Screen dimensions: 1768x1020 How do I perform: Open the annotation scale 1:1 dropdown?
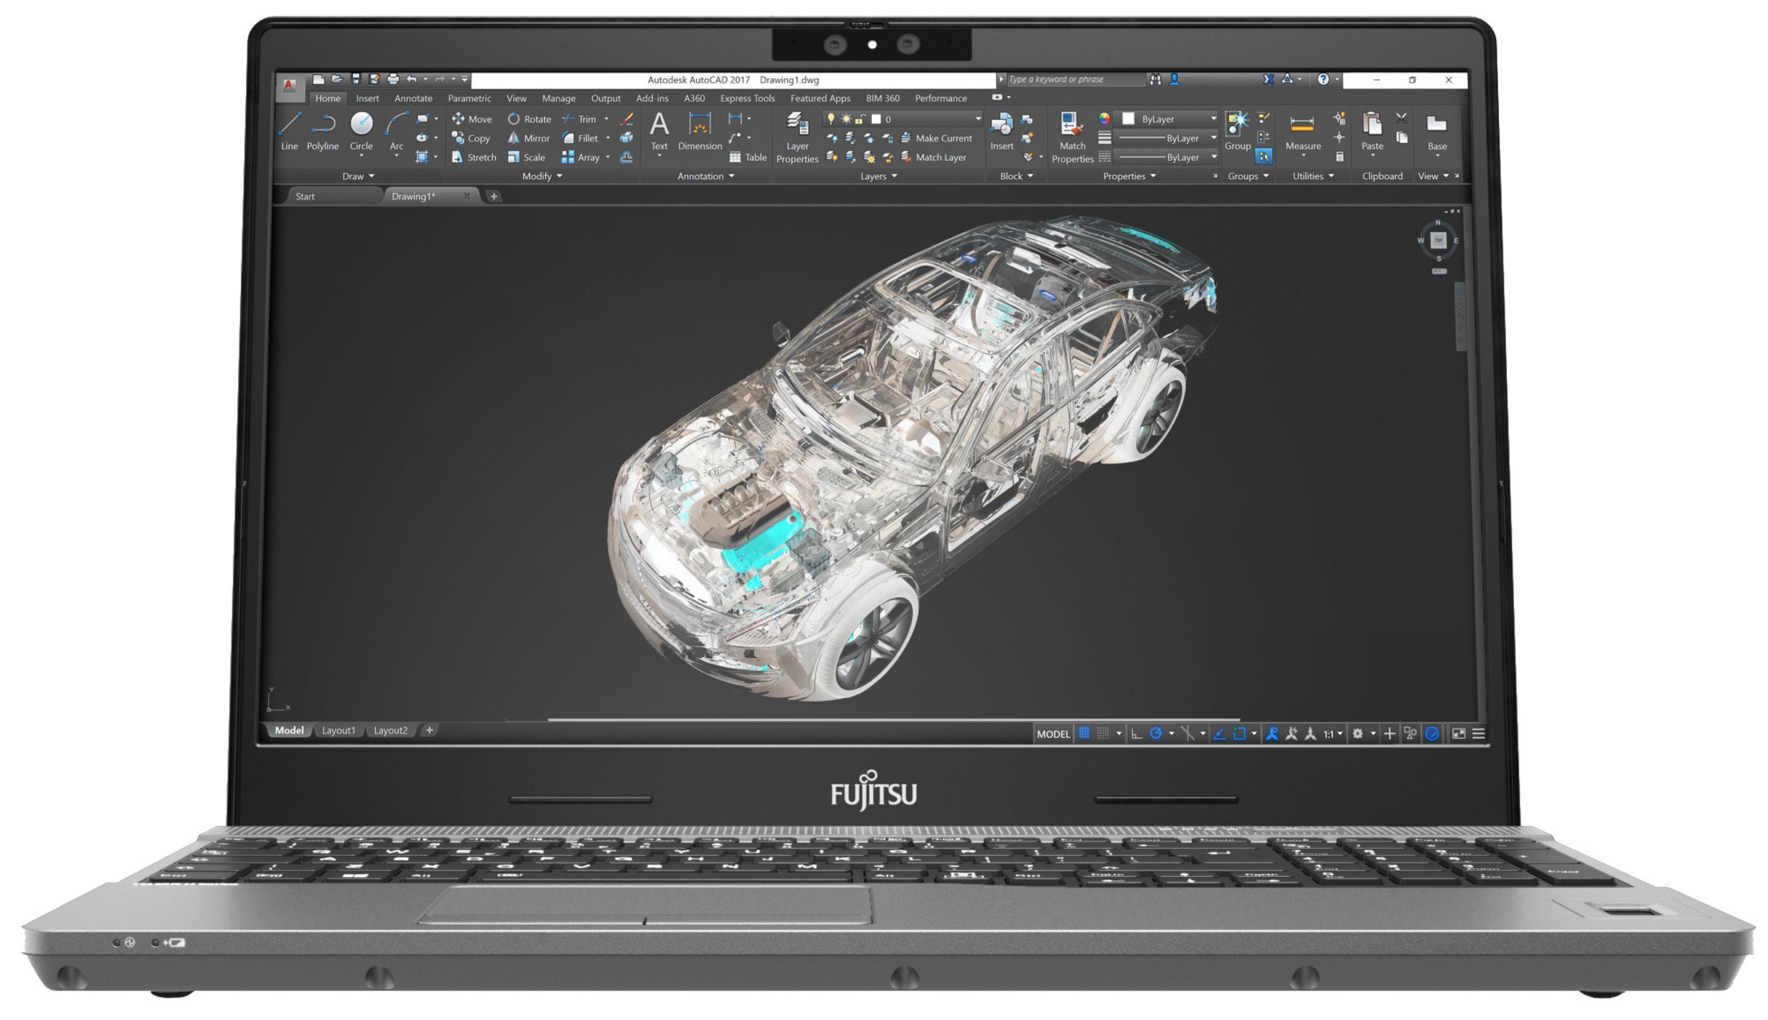[1332, 734]
